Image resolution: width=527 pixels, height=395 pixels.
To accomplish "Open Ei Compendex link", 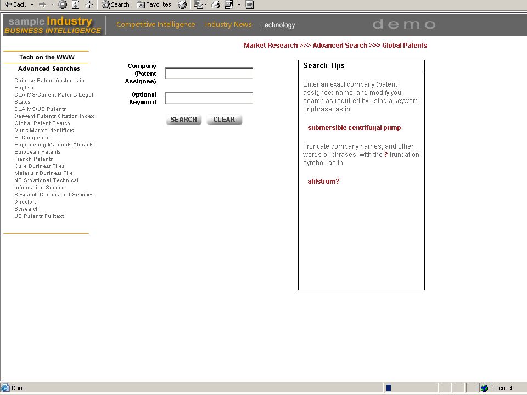I will (x=33, y=137).
